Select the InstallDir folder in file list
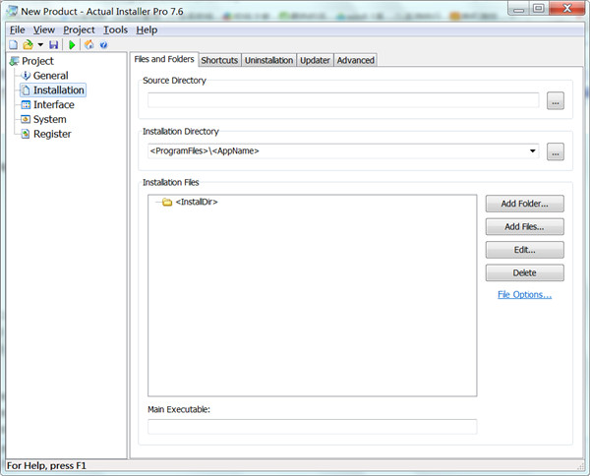 point(196,202)
